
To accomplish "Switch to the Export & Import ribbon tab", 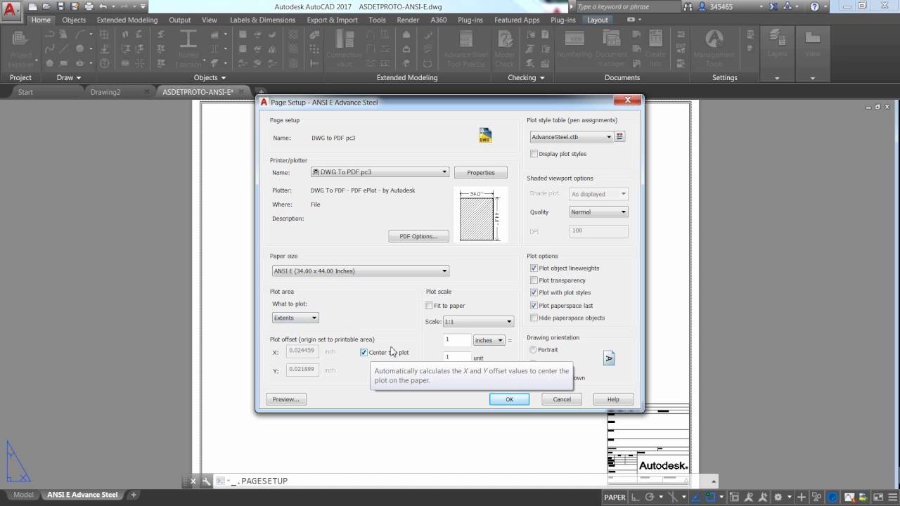I will coord(332,20).
